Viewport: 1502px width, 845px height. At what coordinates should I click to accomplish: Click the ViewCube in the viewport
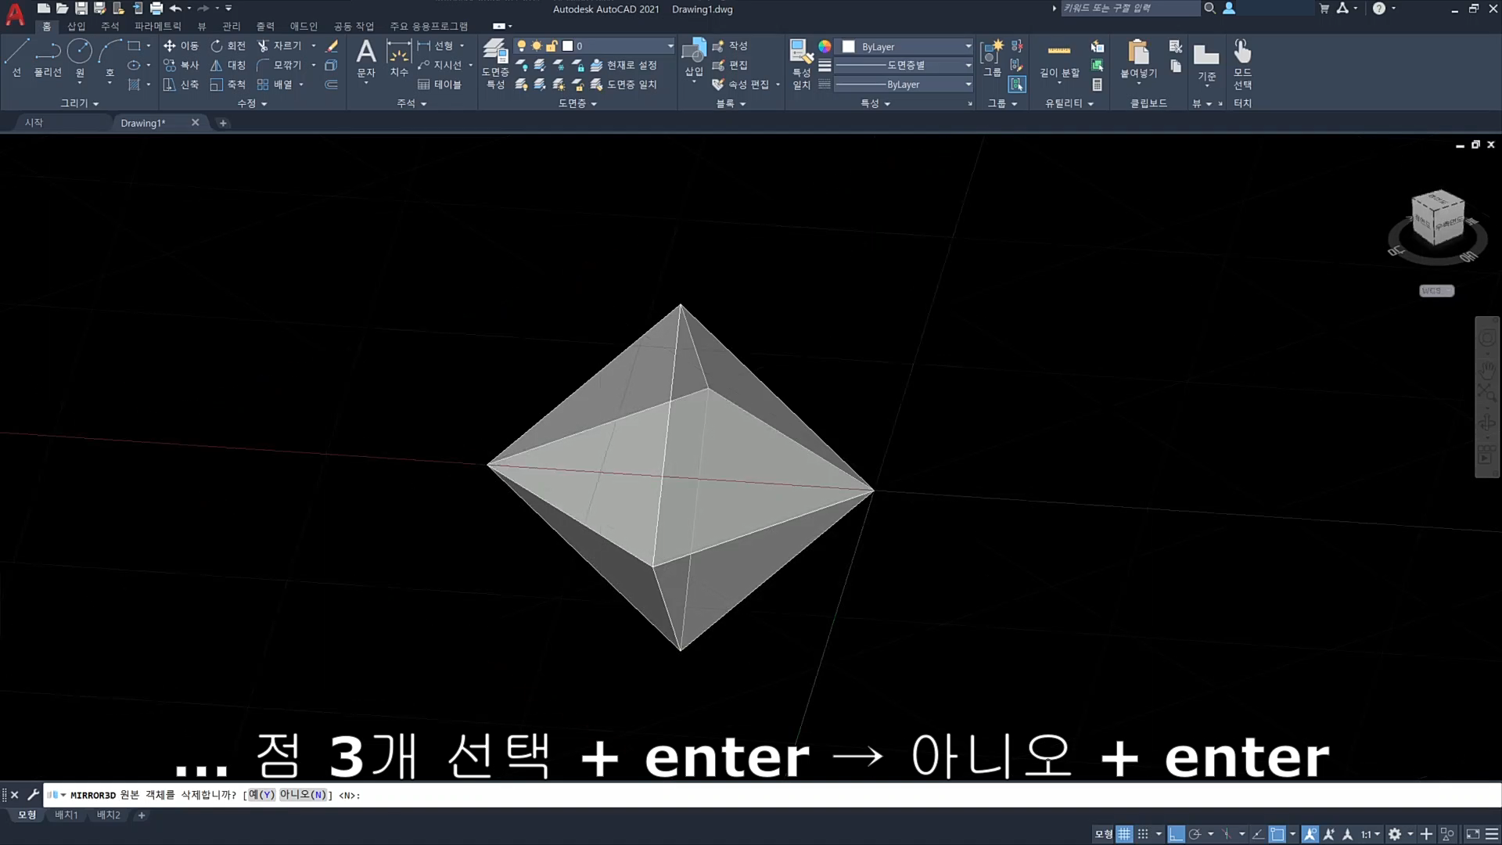click(x=1438, y=218)
